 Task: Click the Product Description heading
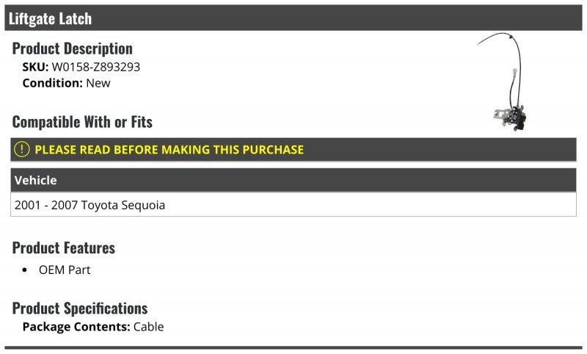click(72, 48)
